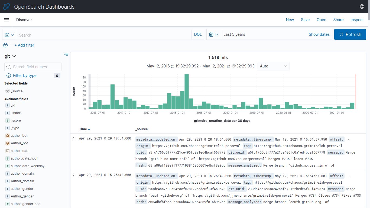Click the author_date_weekday number icon
Screen dimensions: 370x208
pos(8,166)
